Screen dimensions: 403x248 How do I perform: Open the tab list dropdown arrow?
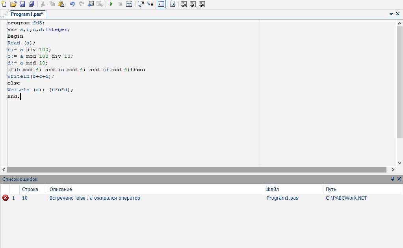(x=392, y=14)
